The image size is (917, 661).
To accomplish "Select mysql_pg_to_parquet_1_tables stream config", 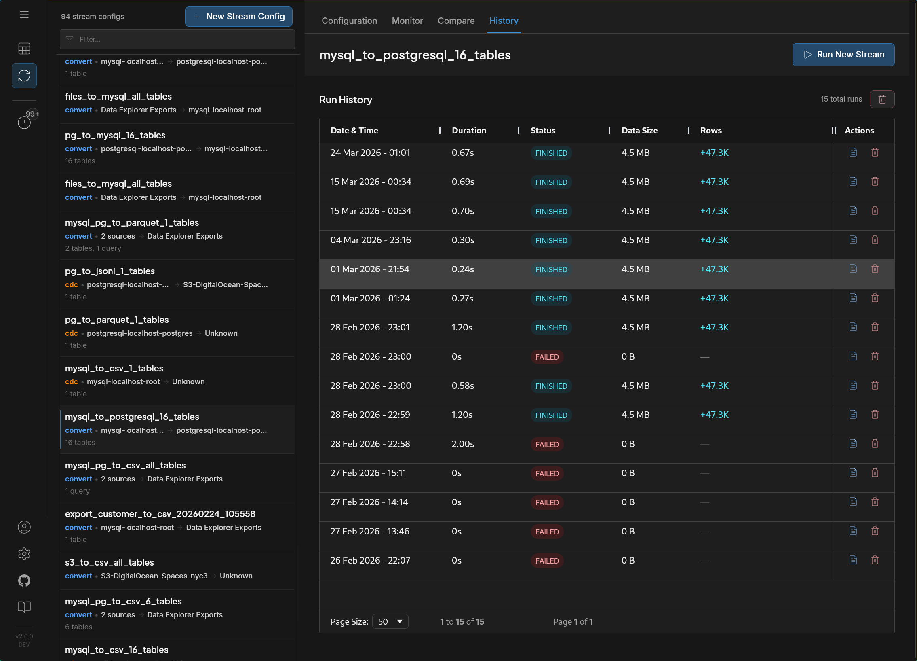I will tap(177, 235).
